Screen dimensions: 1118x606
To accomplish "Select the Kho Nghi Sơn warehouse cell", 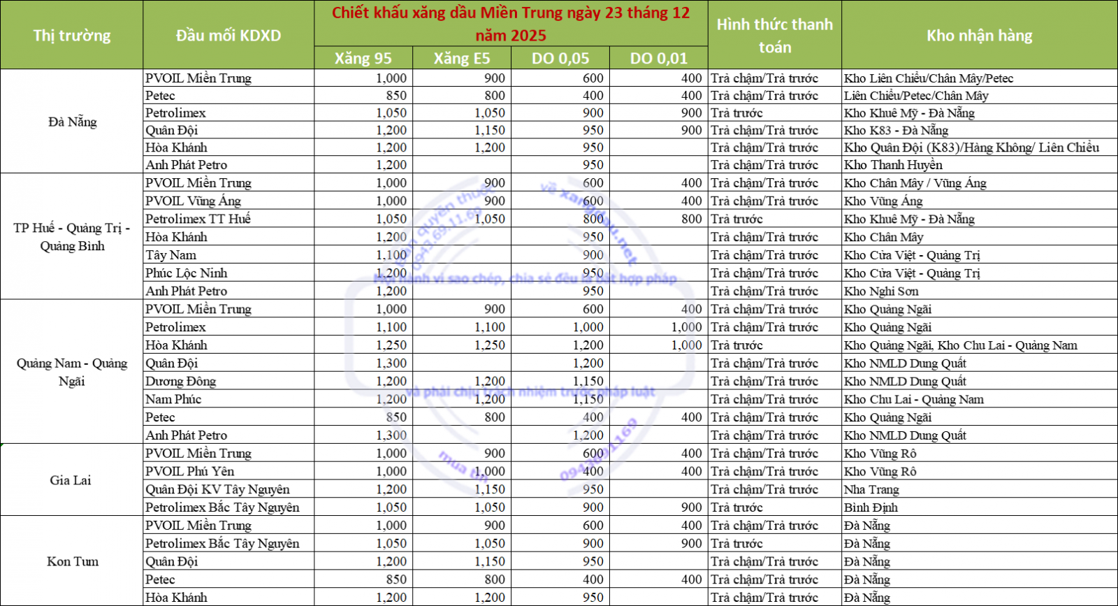I will (881, 291).
